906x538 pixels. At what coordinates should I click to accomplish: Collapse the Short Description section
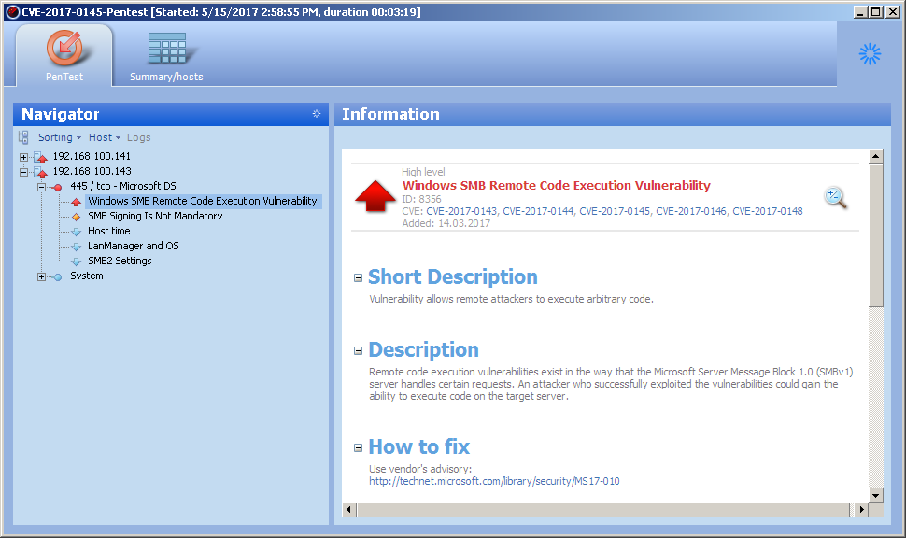point(358,278)
